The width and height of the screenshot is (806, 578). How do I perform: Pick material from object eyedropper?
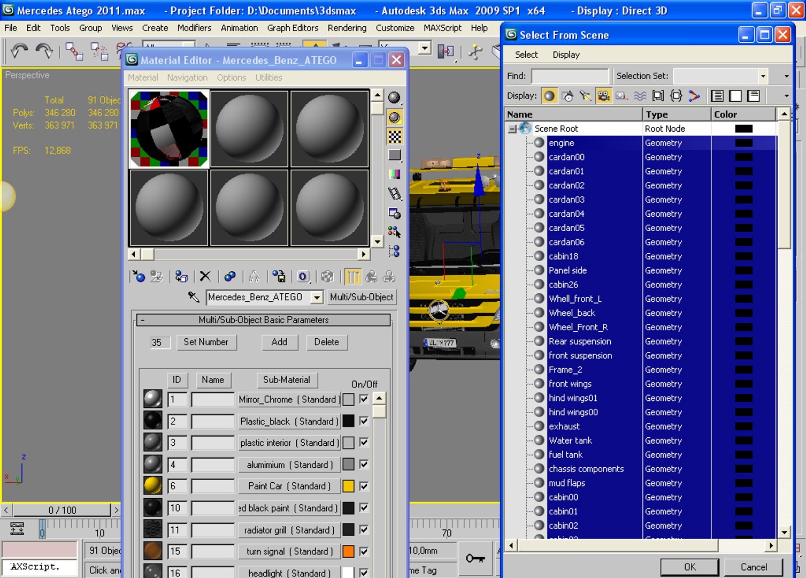click(194, 296)
